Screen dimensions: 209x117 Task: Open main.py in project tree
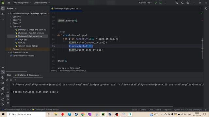click(x=21, y=43)
